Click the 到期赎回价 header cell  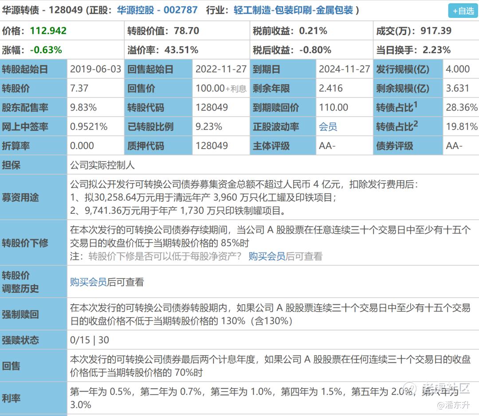(x=283, y=107)
